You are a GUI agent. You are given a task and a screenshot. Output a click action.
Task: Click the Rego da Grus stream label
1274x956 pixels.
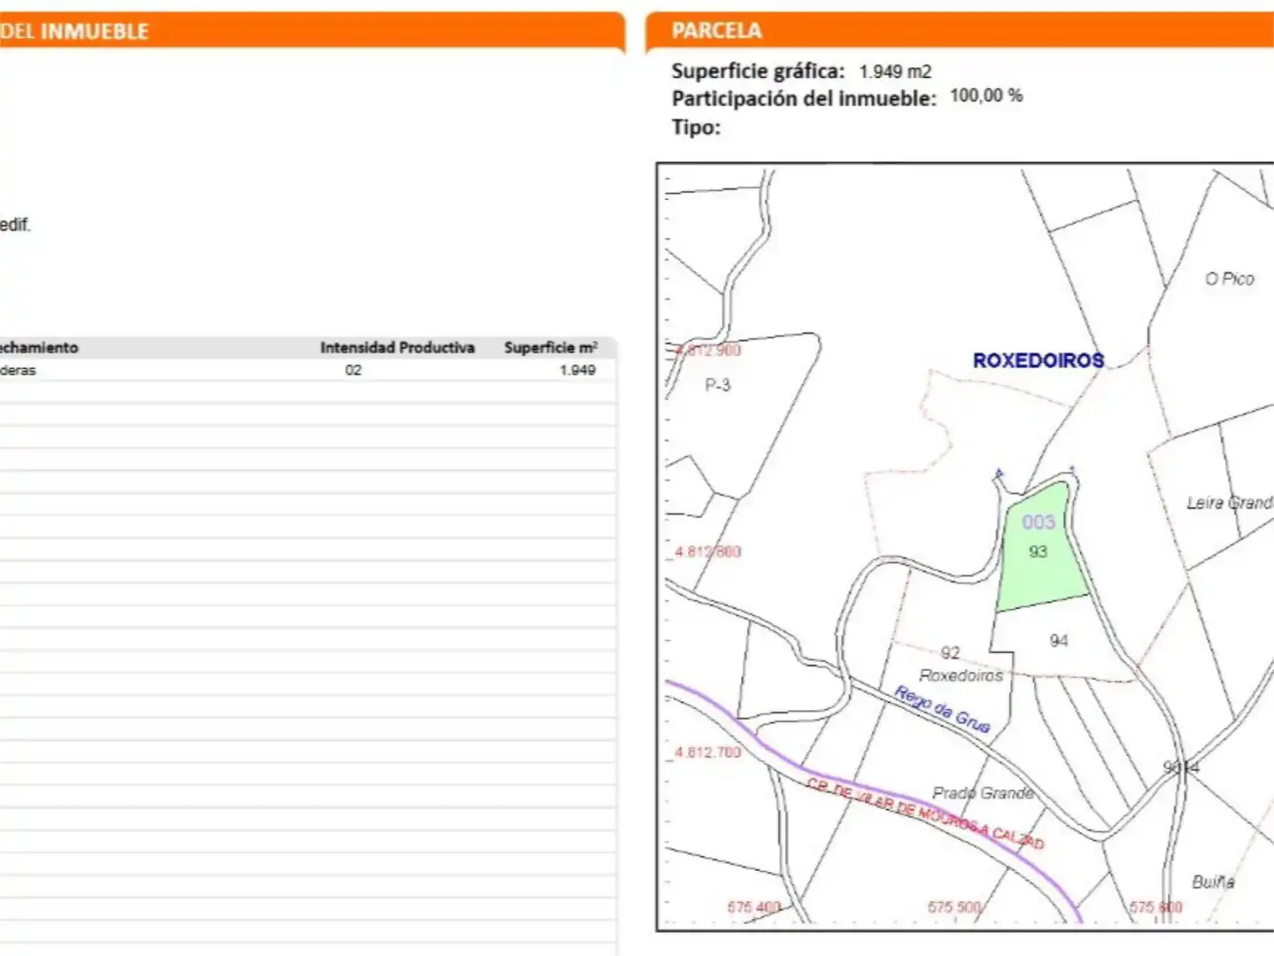pyautogui.click(x=942, y=709)
